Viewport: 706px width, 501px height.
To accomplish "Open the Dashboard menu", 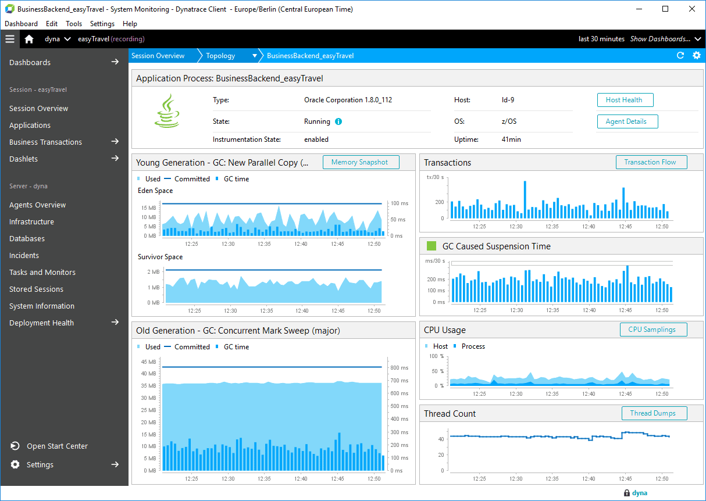I will tap(21, 24).
